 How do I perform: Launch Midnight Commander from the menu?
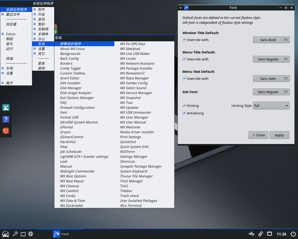coord(85,171)
